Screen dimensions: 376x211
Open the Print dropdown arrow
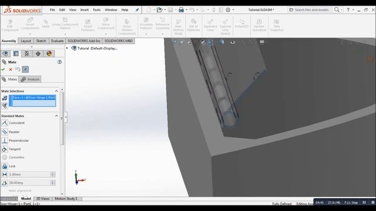point(187,10)
